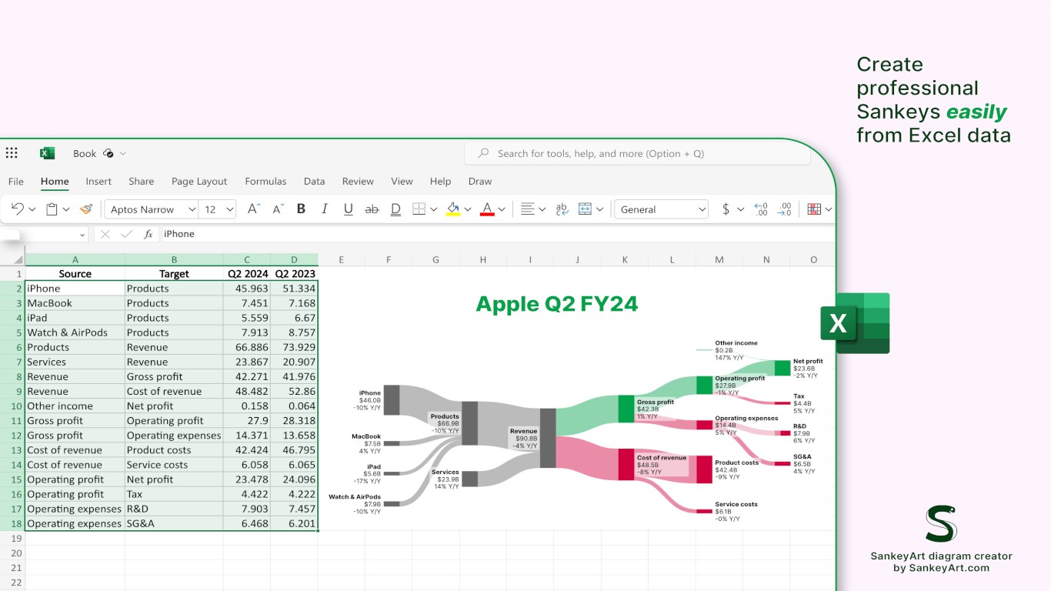Select column C header

tap(247, 260)
